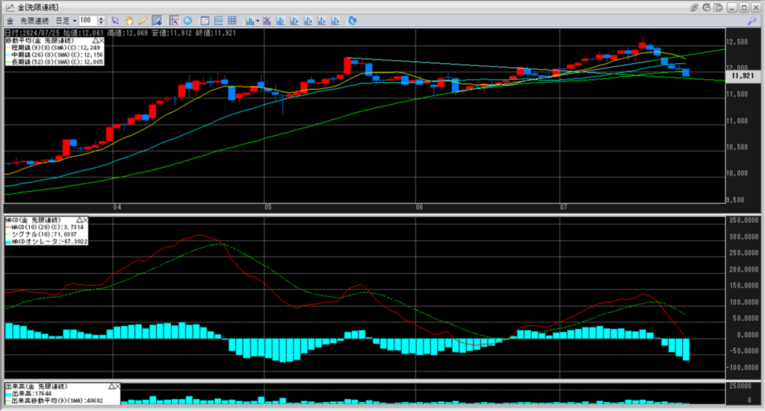Select the pencil drawing tool
This screenshot has height=411, width=765.
142,20
